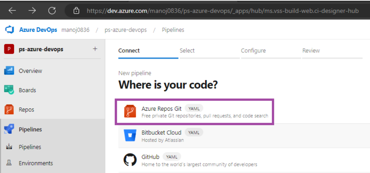Viewport: 370px width, 173px height.
Task: Click the Azure Repos Git icon
Action: pyautogui.click(x=130, y=112)
